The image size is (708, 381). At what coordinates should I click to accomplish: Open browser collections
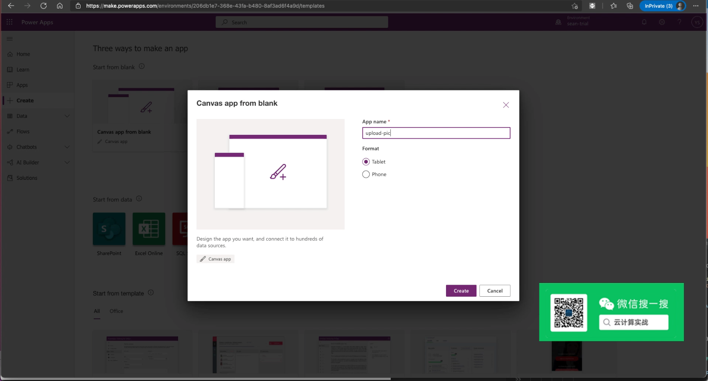click(630, 6)
